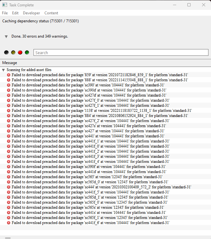Collapse the 'Done. 30 errors' summary triangle
Image resolution: width=211 pixels, height=239 pixels.
pos(6,37)
